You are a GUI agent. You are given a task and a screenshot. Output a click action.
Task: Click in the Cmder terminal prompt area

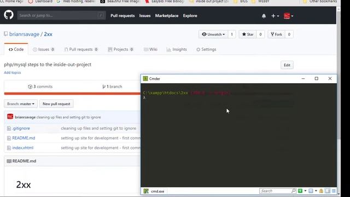click(238, 135)
